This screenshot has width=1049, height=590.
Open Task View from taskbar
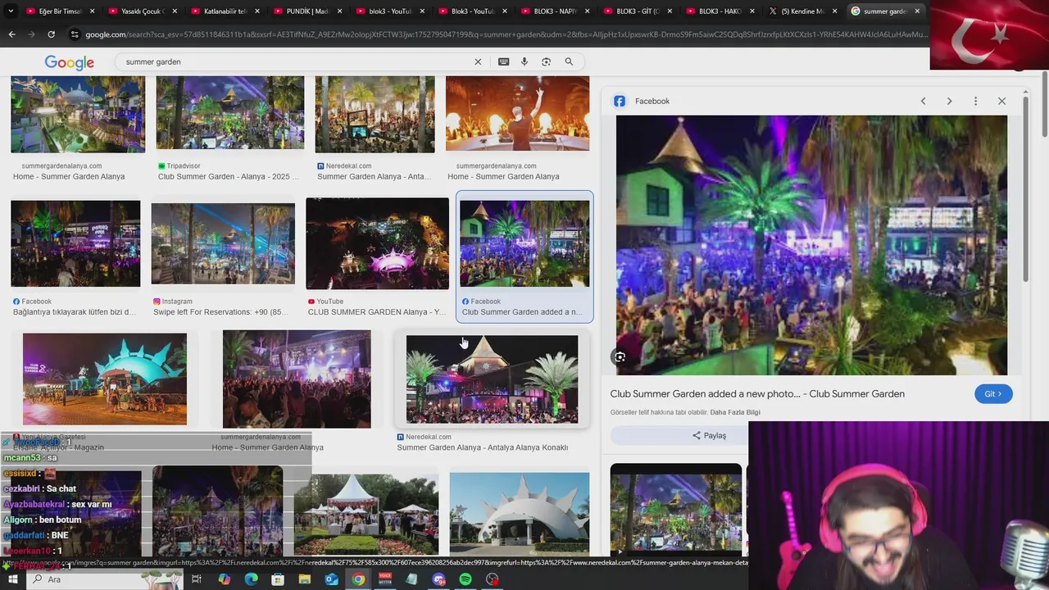197,579
